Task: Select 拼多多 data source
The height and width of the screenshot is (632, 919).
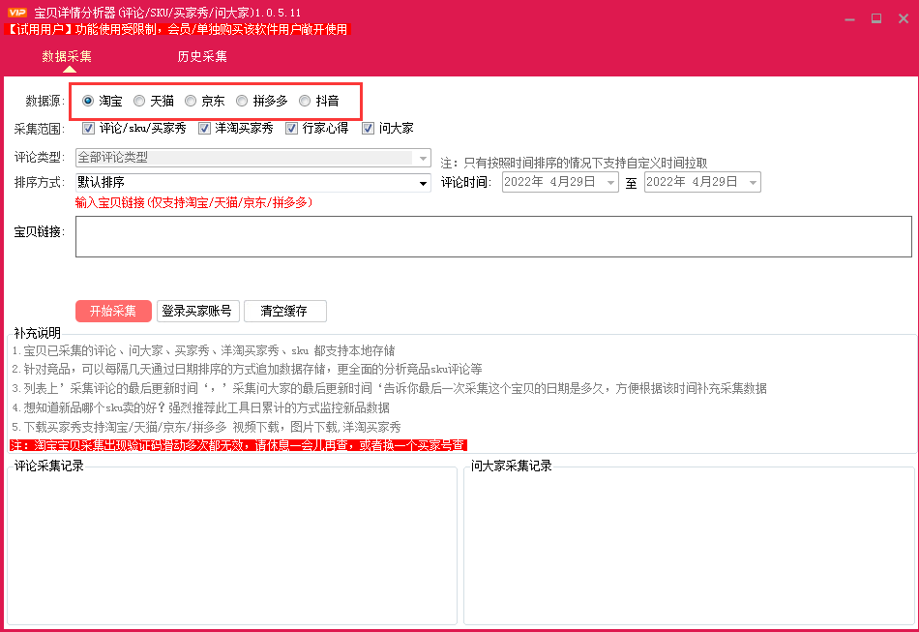Action: pyautogui.click(x=241, y=100)
